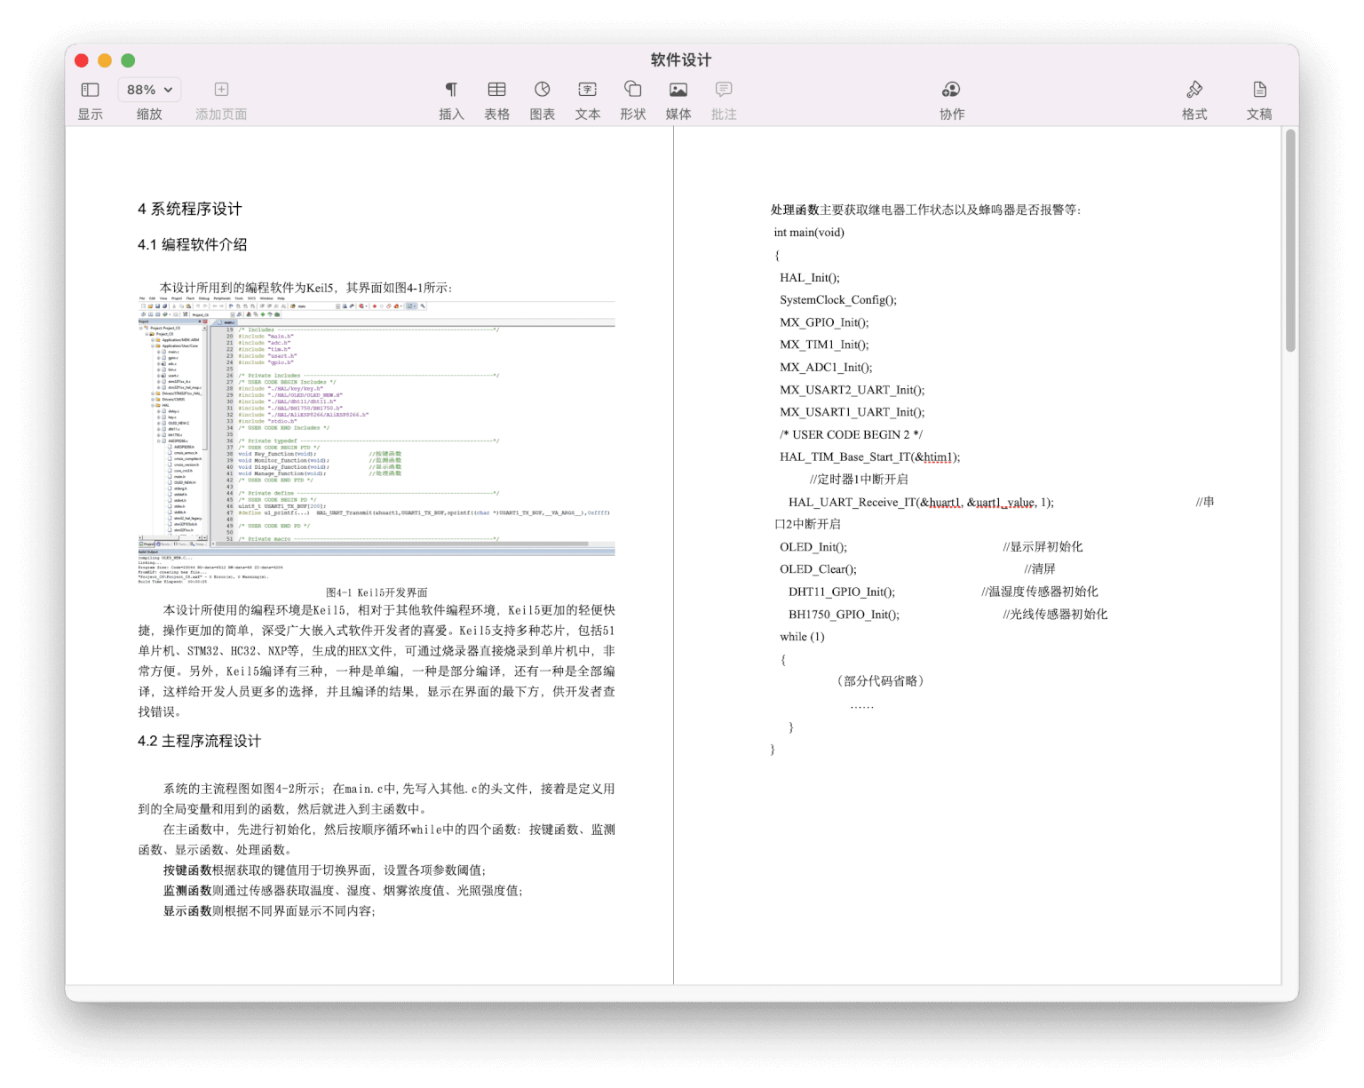1364x1088 pixels.
Task: Click the comment USER CODE BEGIN 2
Action: [852, 434]
